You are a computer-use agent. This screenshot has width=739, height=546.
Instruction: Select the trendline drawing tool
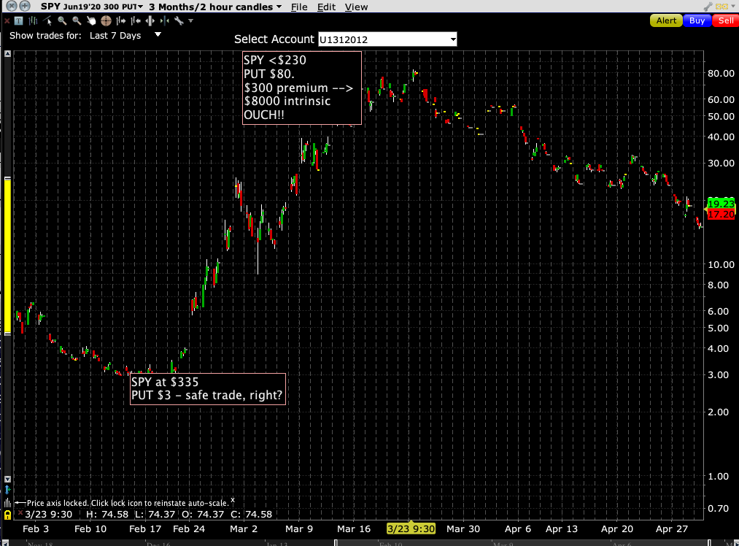point(47,20)
